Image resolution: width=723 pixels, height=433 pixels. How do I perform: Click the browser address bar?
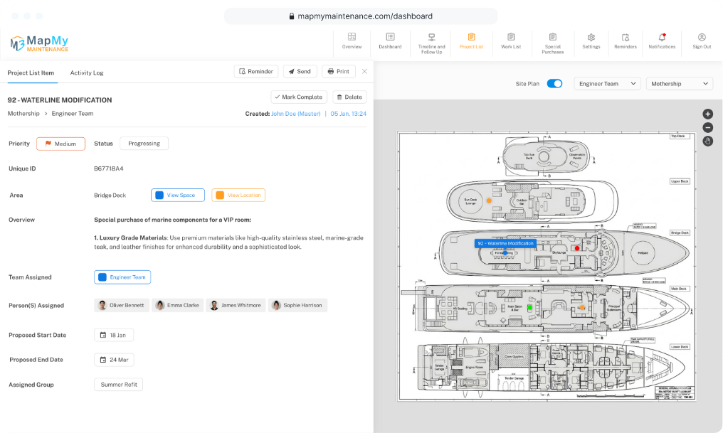(x=361, y=16)
